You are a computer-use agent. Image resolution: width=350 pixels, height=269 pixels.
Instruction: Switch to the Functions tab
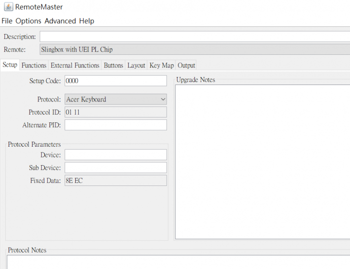point(34,66)
